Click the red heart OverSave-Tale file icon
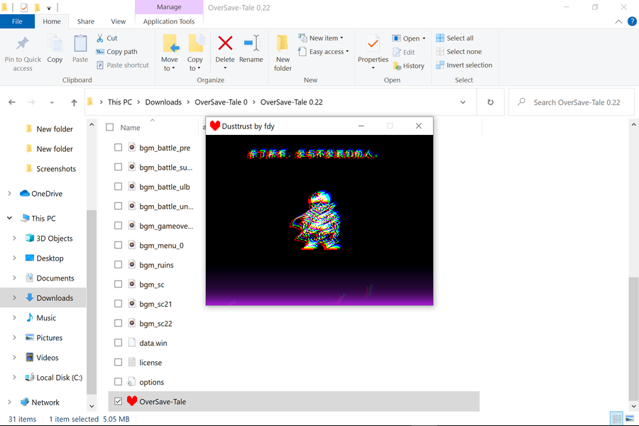Screen dimensions: 639x426 [131, 401]
